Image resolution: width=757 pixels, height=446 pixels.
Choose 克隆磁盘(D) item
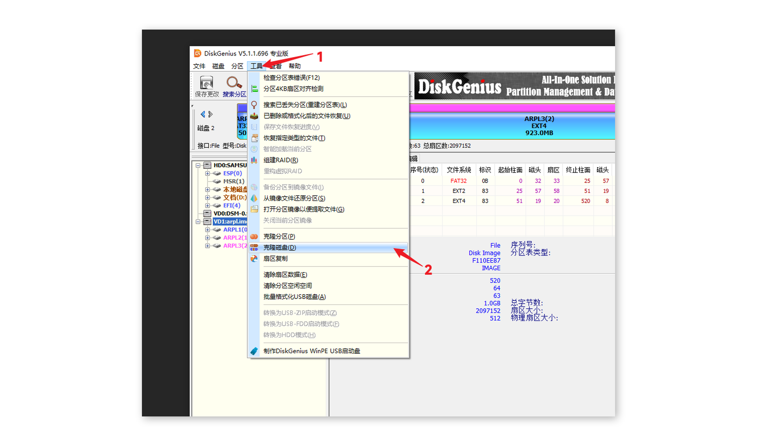click(328, 248)
